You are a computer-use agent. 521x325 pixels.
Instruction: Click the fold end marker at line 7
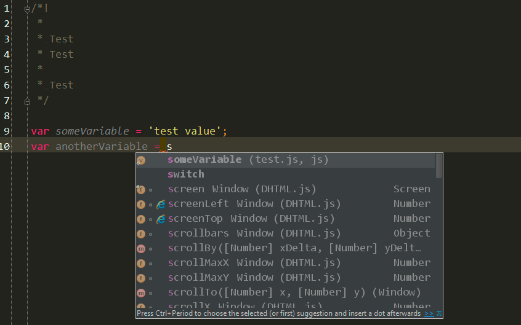(x=27, y=101)
